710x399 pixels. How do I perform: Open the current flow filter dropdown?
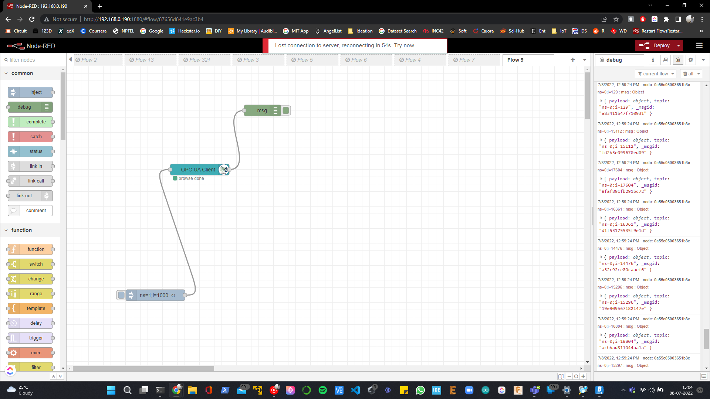click(656, 74)
